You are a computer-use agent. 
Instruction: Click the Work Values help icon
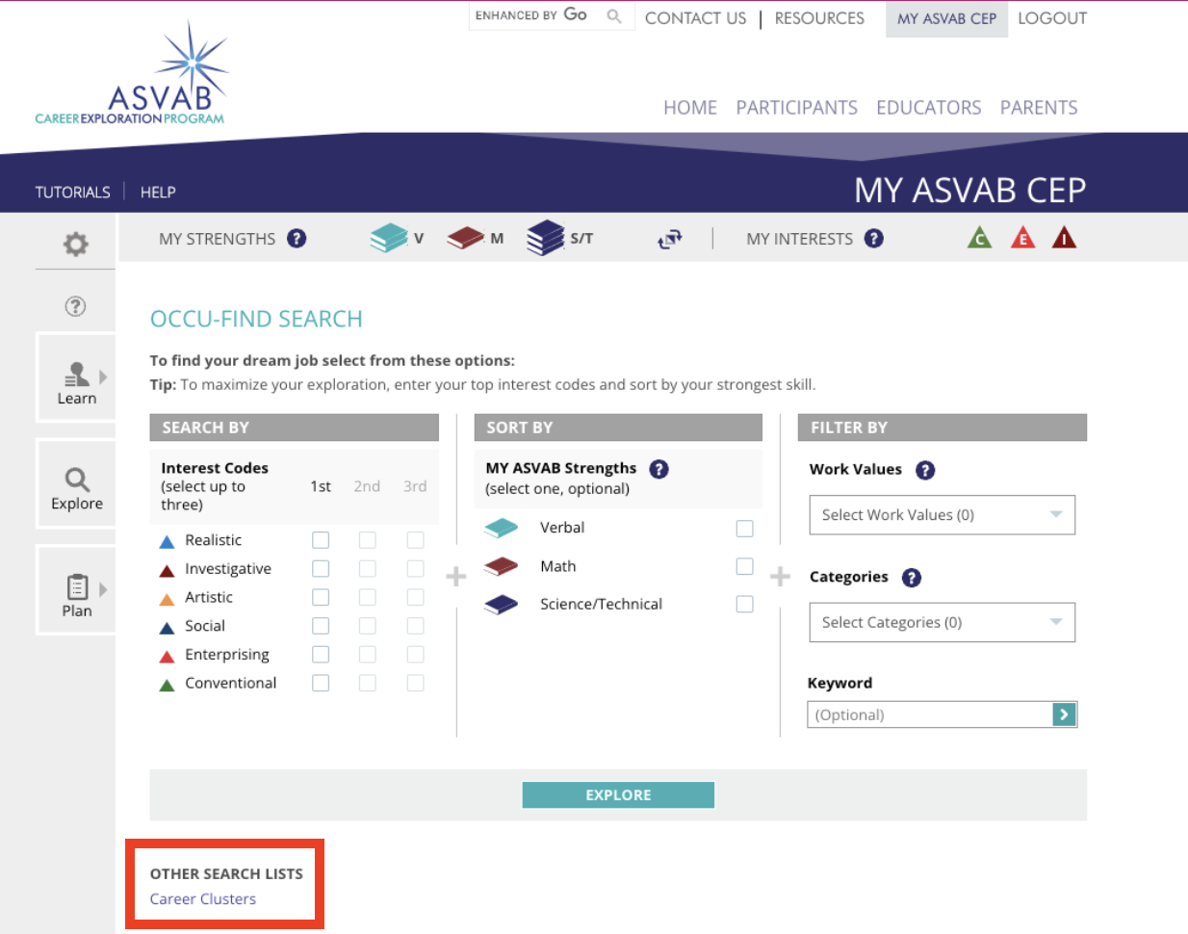point(924,470)
